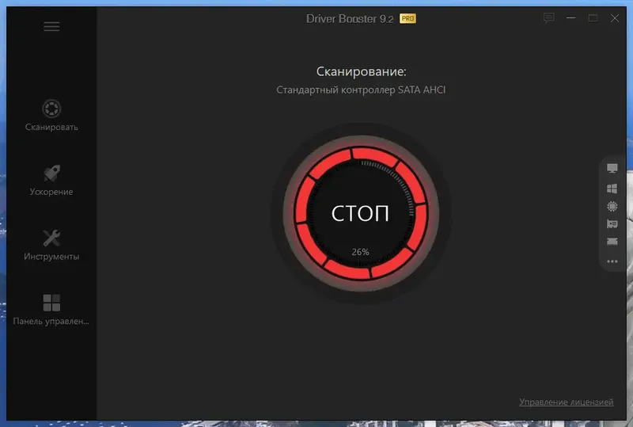Click the Панель управлен... sidebar label
633x427 pixels.
(51, 322)
